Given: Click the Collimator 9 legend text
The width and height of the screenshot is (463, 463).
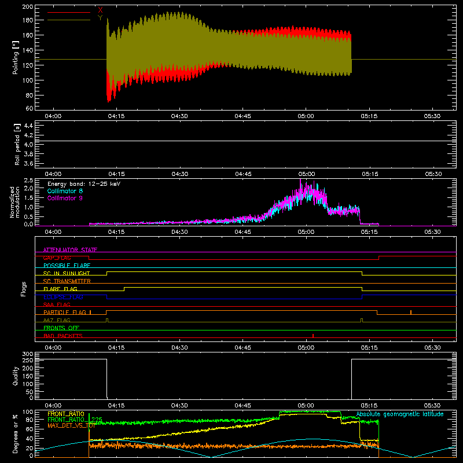Looking at the screenshot, I should pyautogui.click(x=65, y=198).
